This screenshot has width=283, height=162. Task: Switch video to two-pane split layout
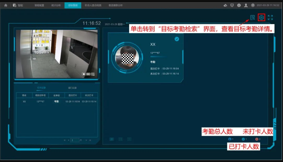88,74
